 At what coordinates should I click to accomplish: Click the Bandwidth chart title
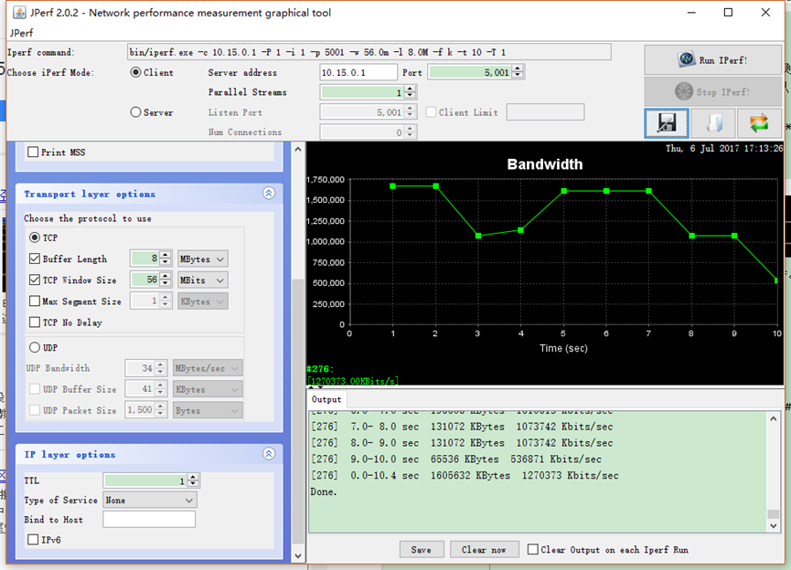pos(545,164)
